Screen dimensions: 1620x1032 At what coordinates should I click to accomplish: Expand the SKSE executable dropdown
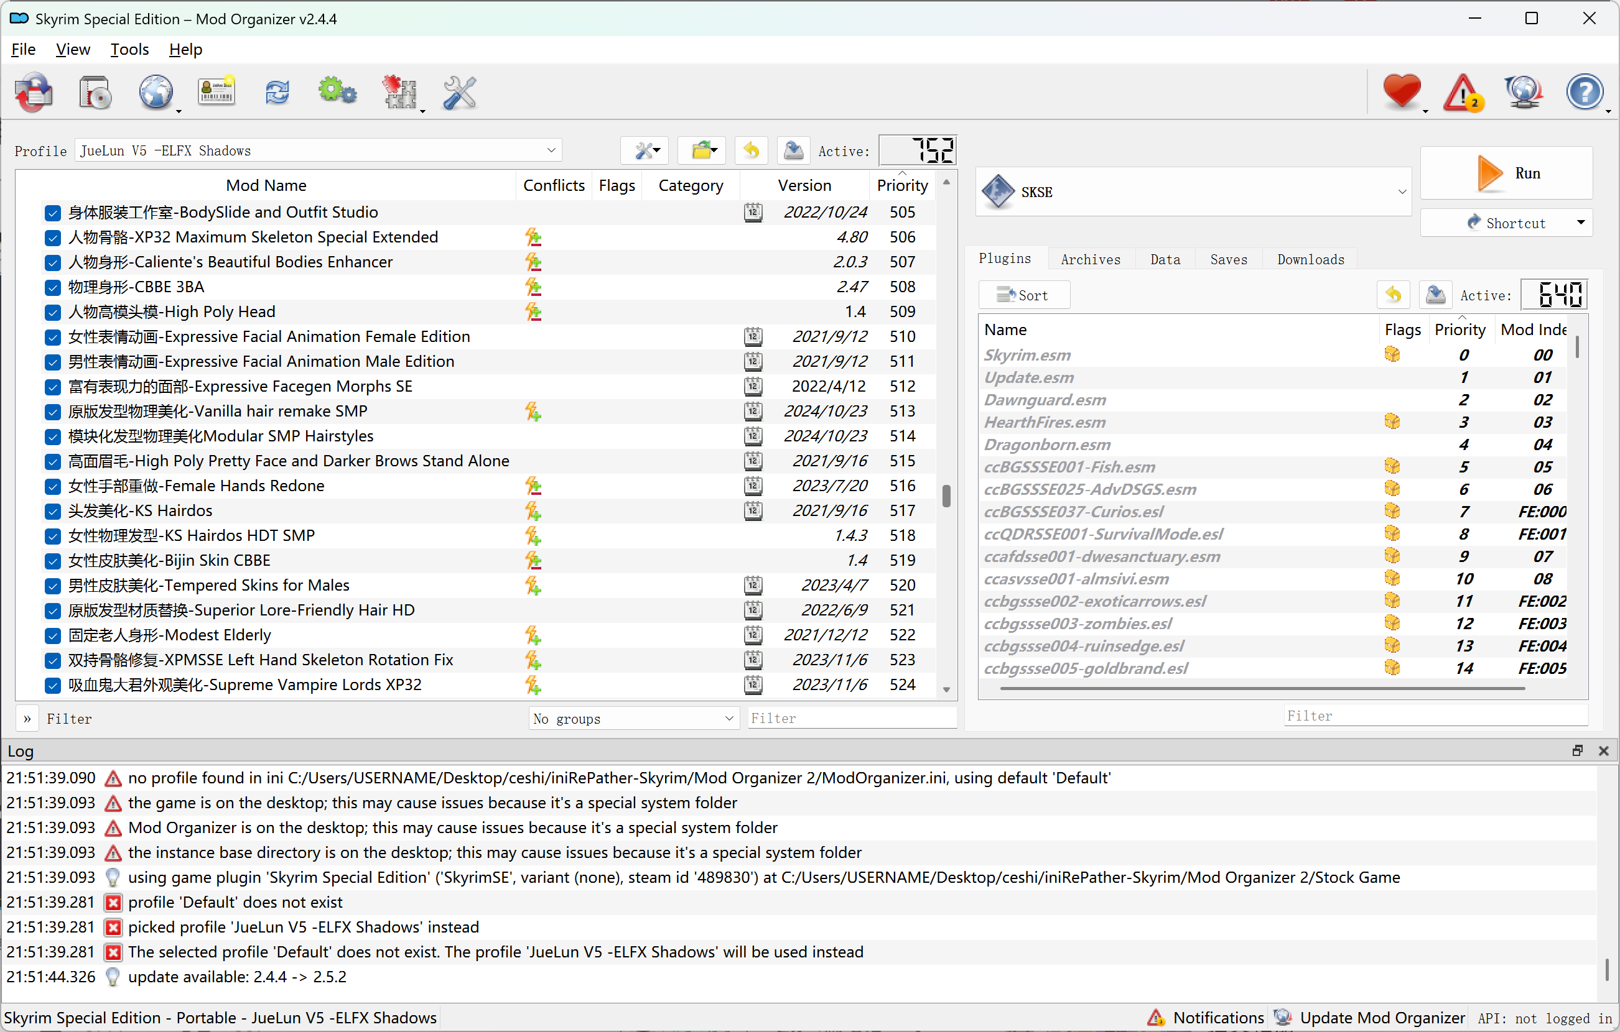pos(1402,192)
